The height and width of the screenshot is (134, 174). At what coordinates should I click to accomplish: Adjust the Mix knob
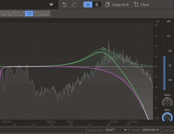click(167, 117)
